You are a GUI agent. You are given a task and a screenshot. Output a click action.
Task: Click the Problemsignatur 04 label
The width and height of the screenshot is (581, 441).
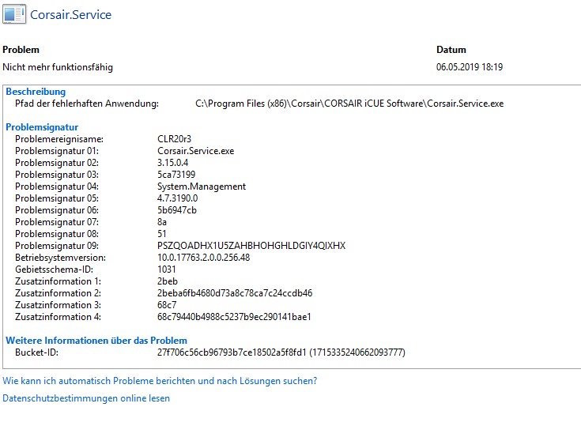[x=57, y=187]
